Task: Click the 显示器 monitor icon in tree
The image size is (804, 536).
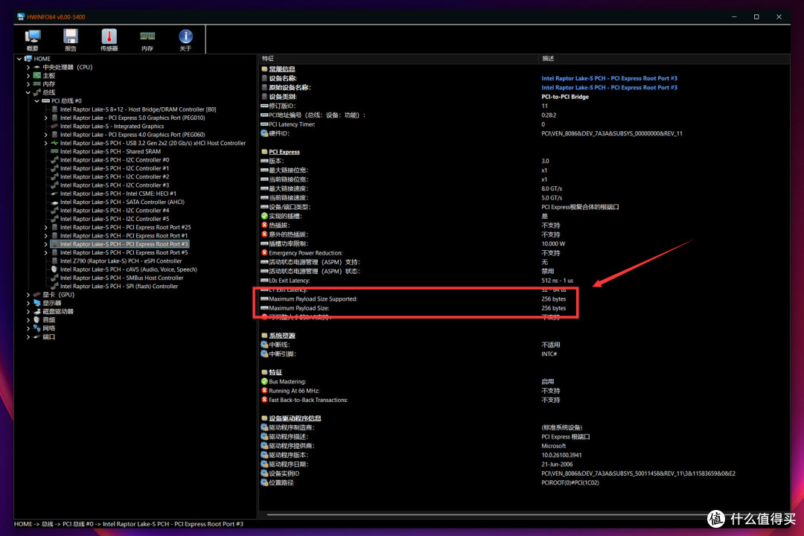Action: (37, 303)
